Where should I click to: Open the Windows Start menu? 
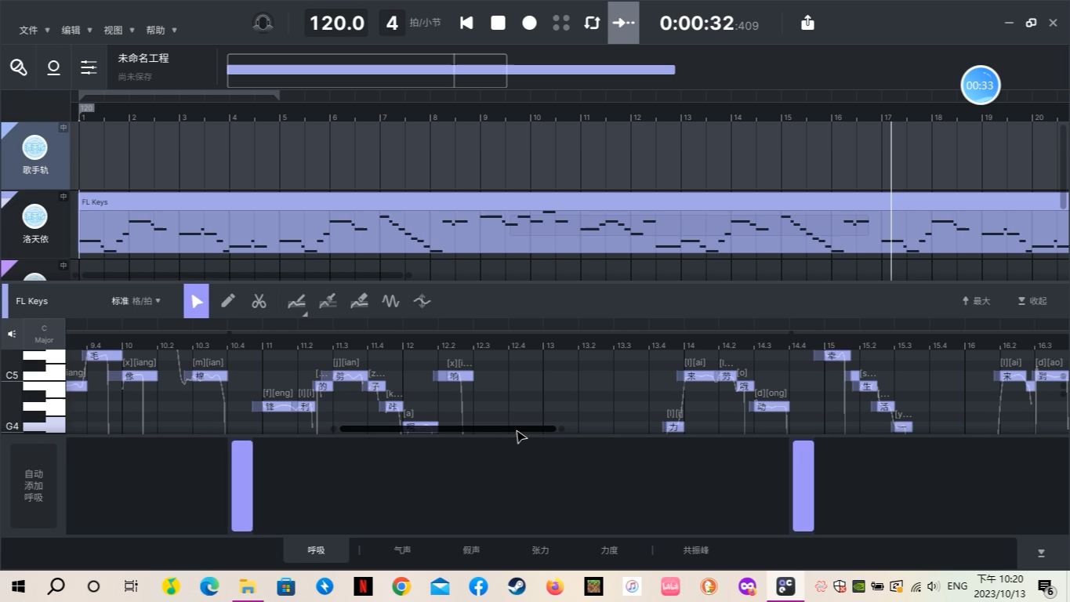(18, 586)
